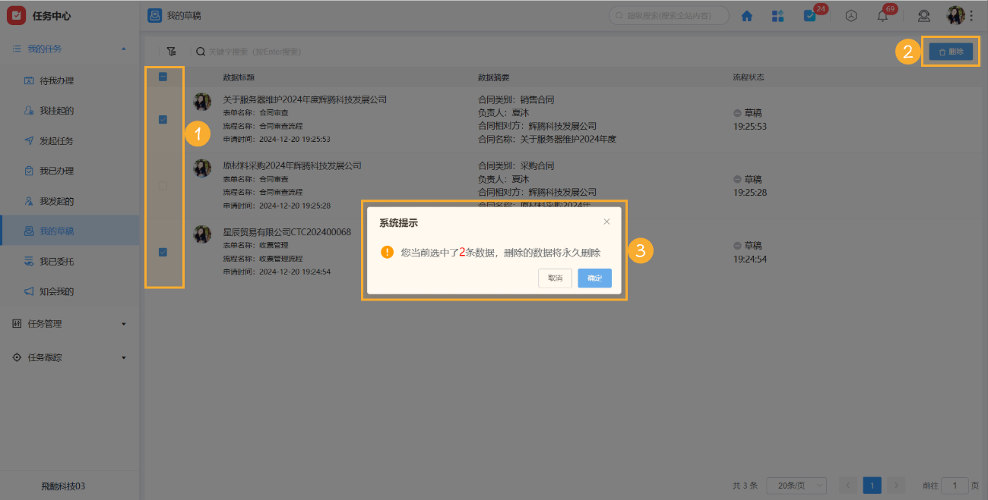
Task: Toggle the select-all header checkbox
Action: tap(163, 77)
